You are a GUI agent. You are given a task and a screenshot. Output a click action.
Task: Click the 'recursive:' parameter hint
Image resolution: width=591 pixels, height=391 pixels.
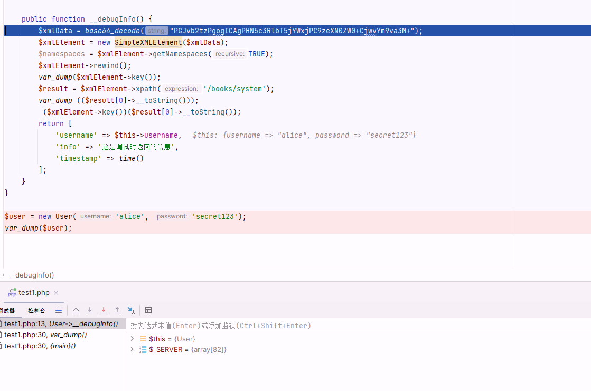click(230, 54)
